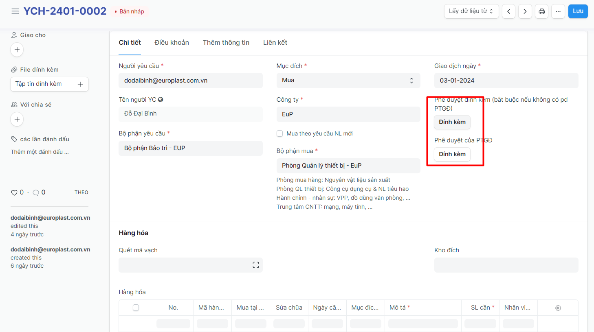The width and height of the screenshot is (594, 332).
Task: Expand Lấy dữ liệu từ dropdown
Action: [x=471, y=11]
